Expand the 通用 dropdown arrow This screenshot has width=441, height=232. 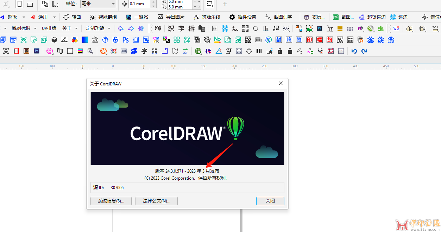pos(55,17)
